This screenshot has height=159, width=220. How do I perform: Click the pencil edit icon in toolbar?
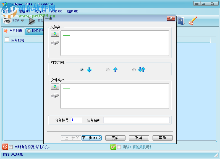point(193,21)
